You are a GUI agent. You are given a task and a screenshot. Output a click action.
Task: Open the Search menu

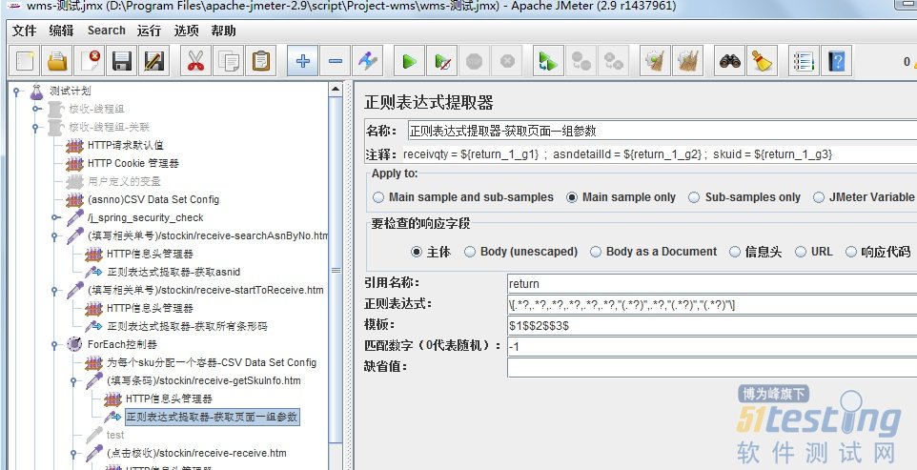(x=107, y=31)
